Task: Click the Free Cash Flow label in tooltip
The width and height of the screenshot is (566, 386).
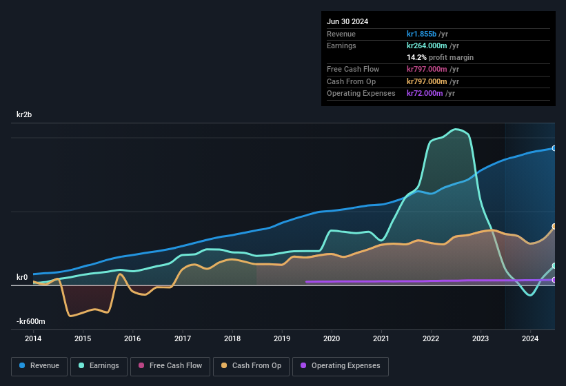Action: 353,69
